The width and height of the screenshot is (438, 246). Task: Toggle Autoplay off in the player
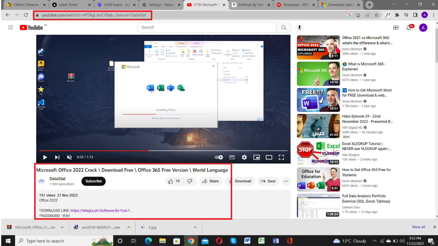tap(219, 157)
